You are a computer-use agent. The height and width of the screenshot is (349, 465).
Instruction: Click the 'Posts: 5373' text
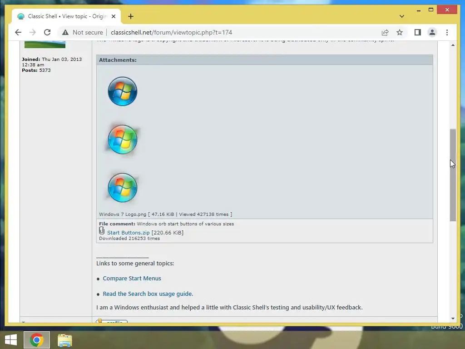click(36, 70)
